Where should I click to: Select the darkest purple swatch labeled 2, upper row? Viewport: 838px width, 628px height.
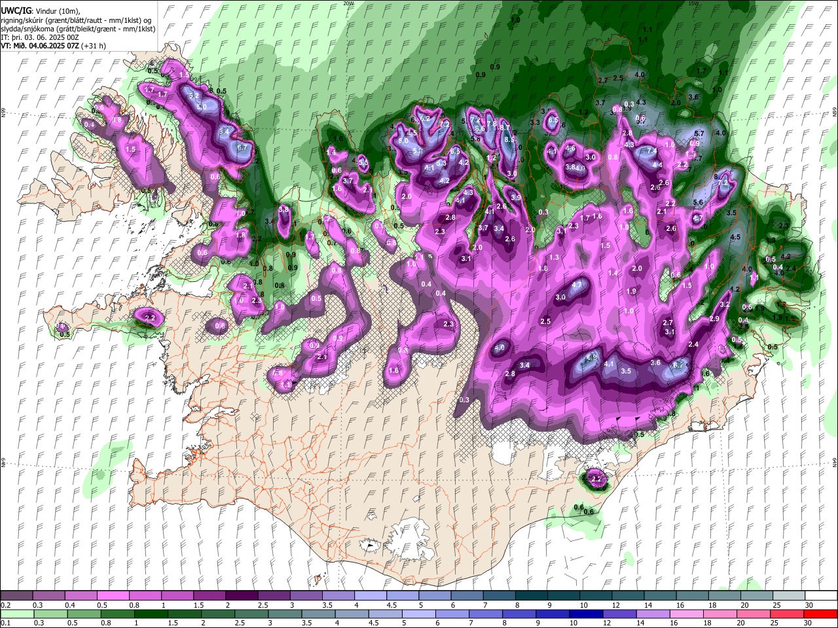(x=242, y=595)
